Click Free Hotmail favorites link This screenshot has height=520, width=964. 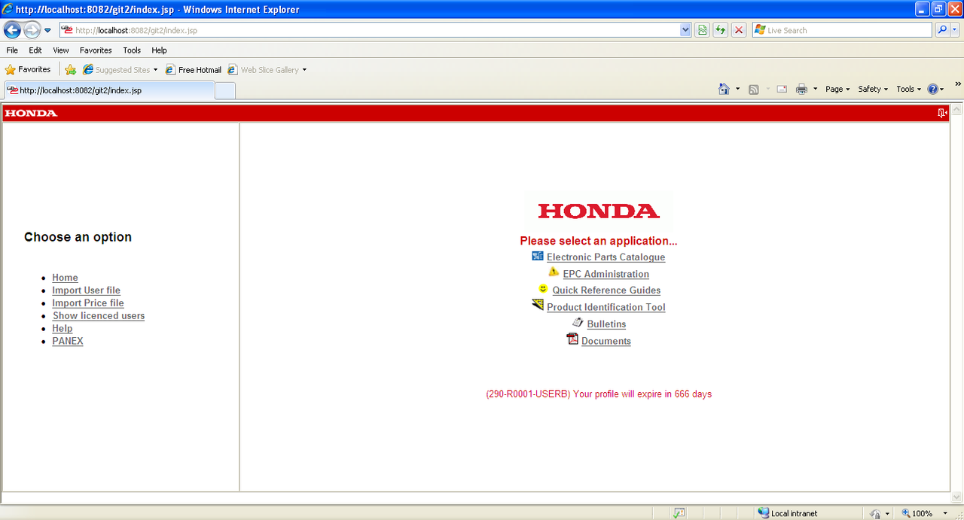pyautogui.click(x=194, y=70)
